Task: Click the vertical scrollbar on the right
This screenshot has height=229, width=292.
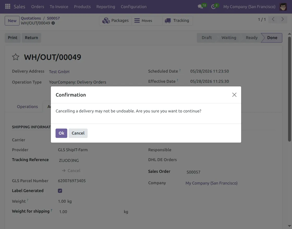Action: click(289, 89)
